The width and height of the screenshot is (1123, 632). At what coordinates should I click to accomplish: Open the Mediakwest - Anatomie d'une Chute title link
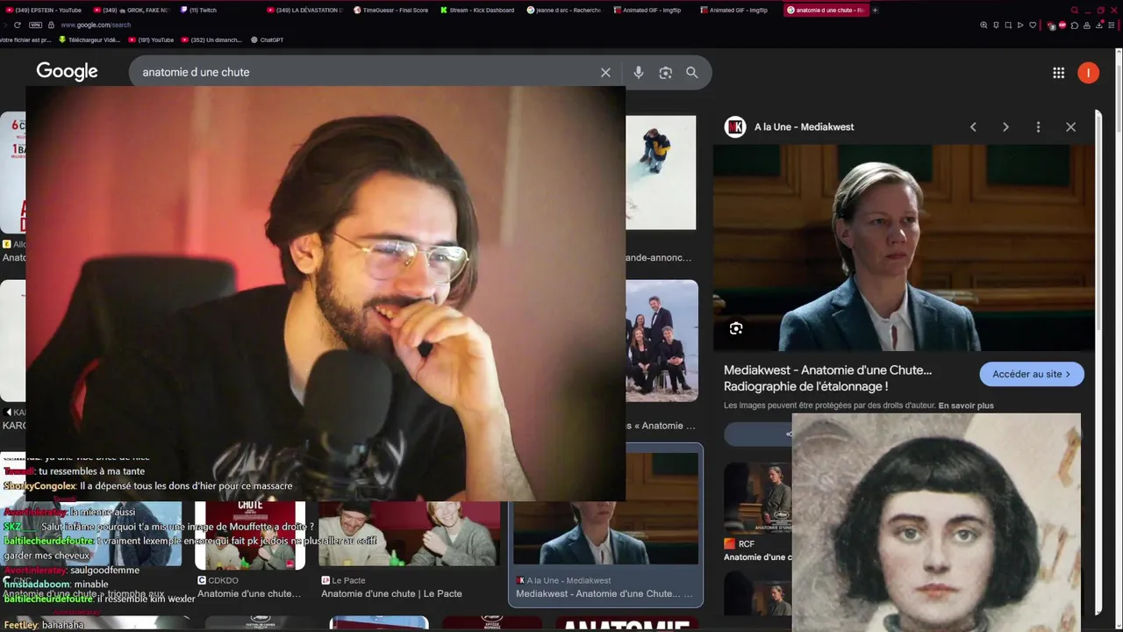pyautogui.click(x=827, y=378)
